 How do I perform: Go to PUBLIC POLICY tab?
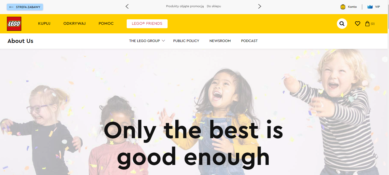(186, 41)
